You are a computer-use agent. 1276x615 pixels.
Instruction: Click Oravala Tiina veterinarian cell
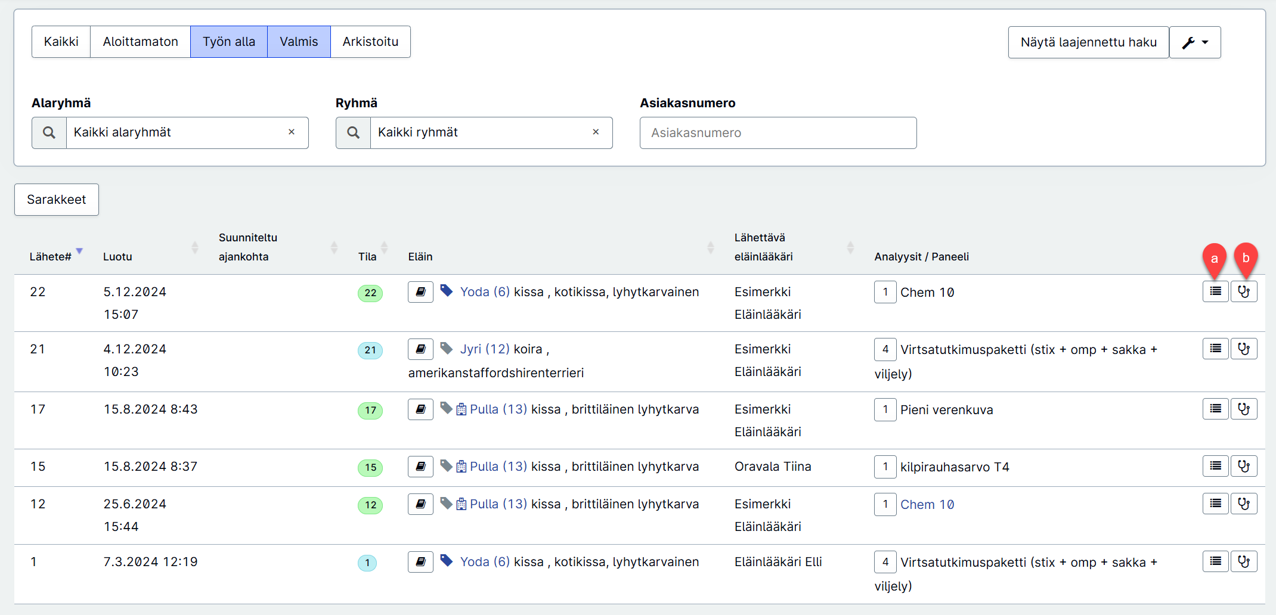(773, 467)
